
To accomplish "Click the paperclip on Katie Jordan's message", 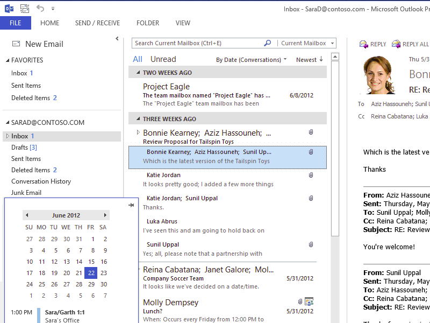I will click(311, 175).
